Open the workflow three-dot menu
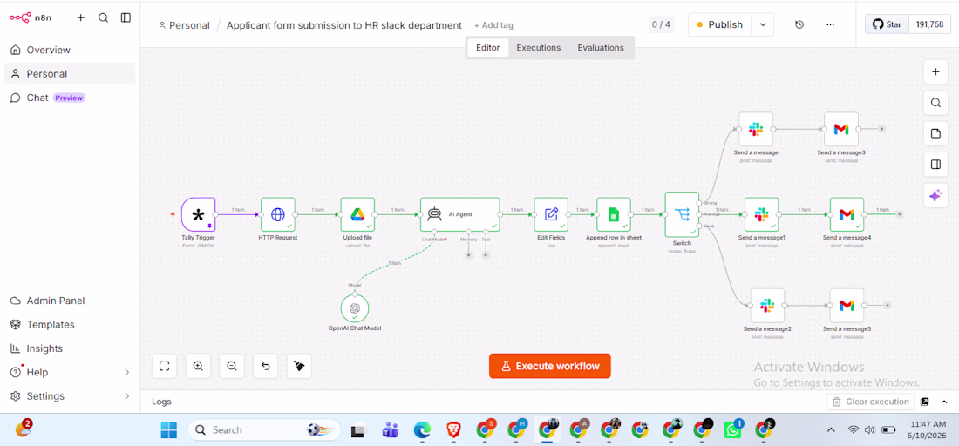The image size is (959, 446). [830, 25]
